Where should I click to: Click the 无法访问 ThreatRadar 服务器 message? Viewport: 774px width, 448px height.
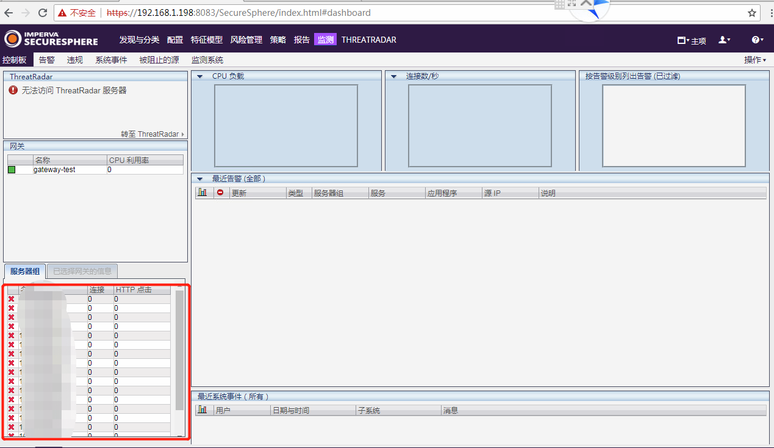pyautogui.click(x=74, y=90)
